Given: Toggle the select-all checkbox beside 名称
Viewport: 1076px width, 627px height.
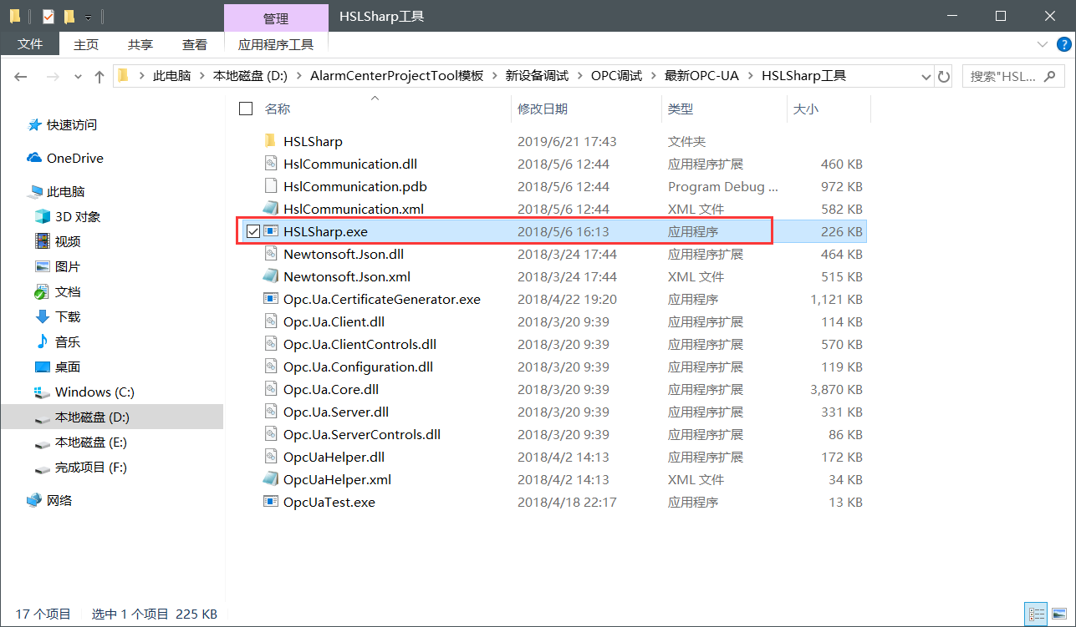Looking at the screenshot, I should [x=246, y=109].
